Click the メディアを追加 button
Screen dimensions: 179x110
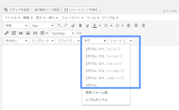[x=17, y=10]
